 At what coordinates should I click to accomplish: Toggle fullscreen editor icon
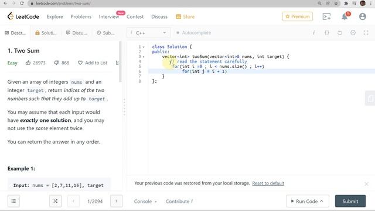point(366,33)
